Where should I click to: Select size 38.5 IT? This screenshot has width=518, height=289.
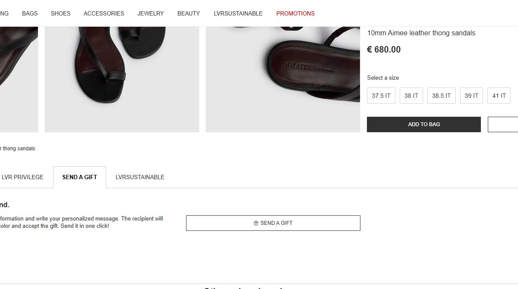point(442,96)
